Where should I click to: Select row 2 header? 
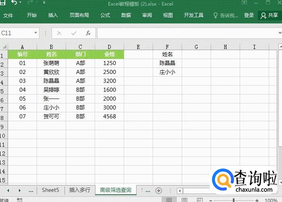coord(4,64)
